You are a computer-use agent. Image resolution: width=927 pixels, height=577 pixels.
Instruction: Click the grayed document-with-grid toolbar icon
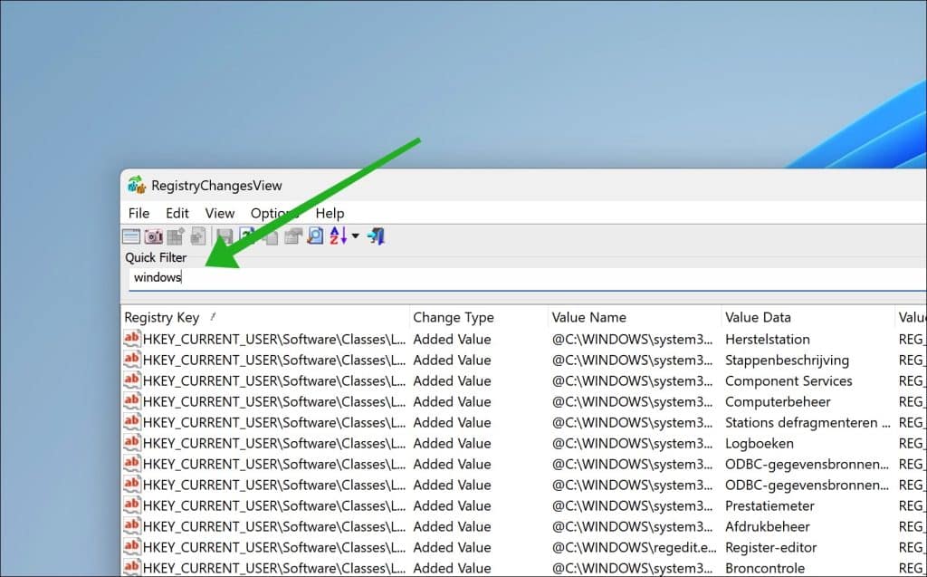pyautogui.click(x=198, y=236)
